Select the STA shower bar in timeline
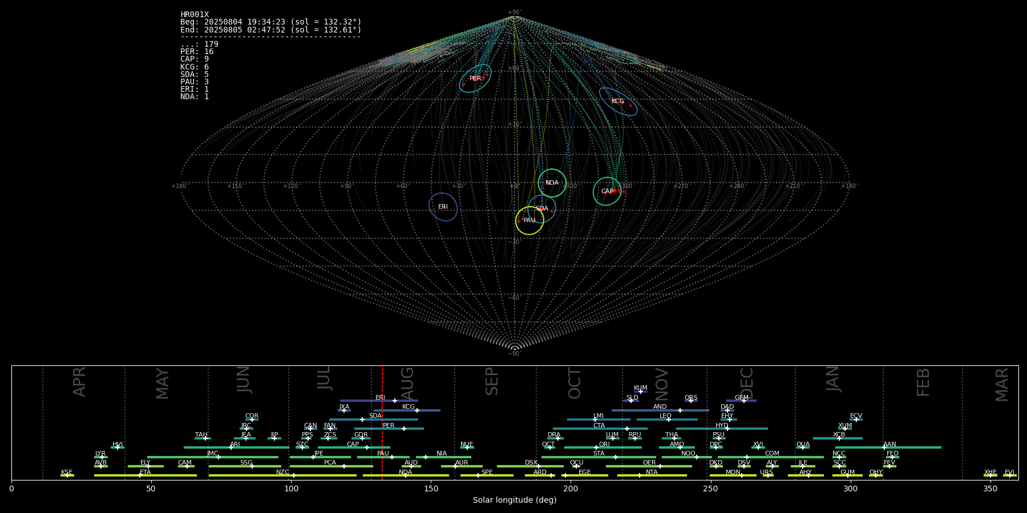 (599, 457)
